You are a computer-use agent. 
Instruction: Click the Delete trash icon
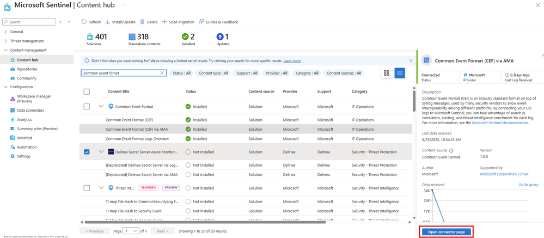pyautogui.click(x=143, y=22)
